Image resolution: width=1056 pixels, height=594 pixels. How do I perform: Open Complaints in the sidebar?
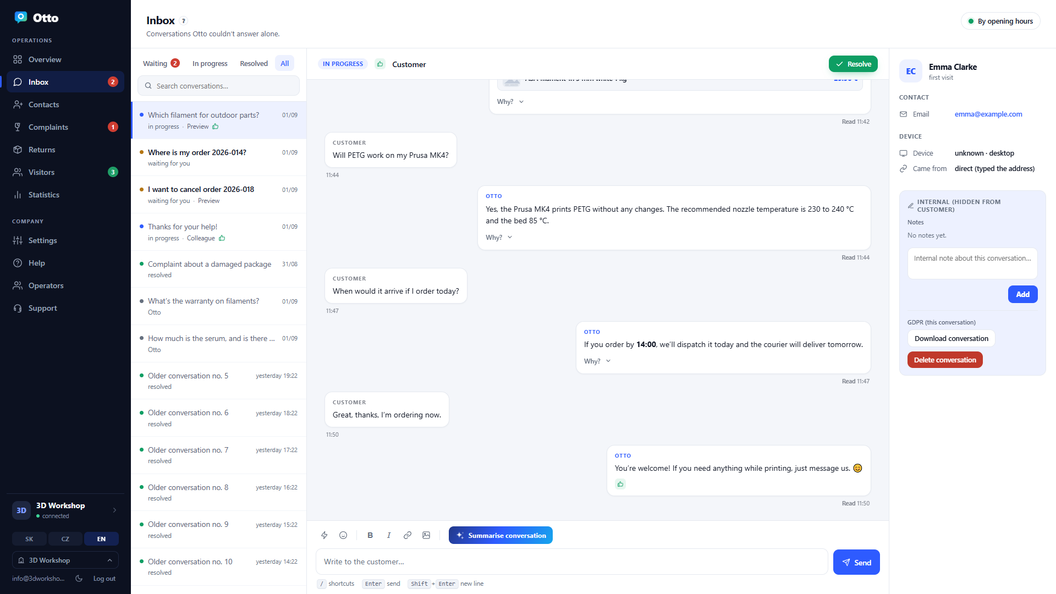[65, 127]
